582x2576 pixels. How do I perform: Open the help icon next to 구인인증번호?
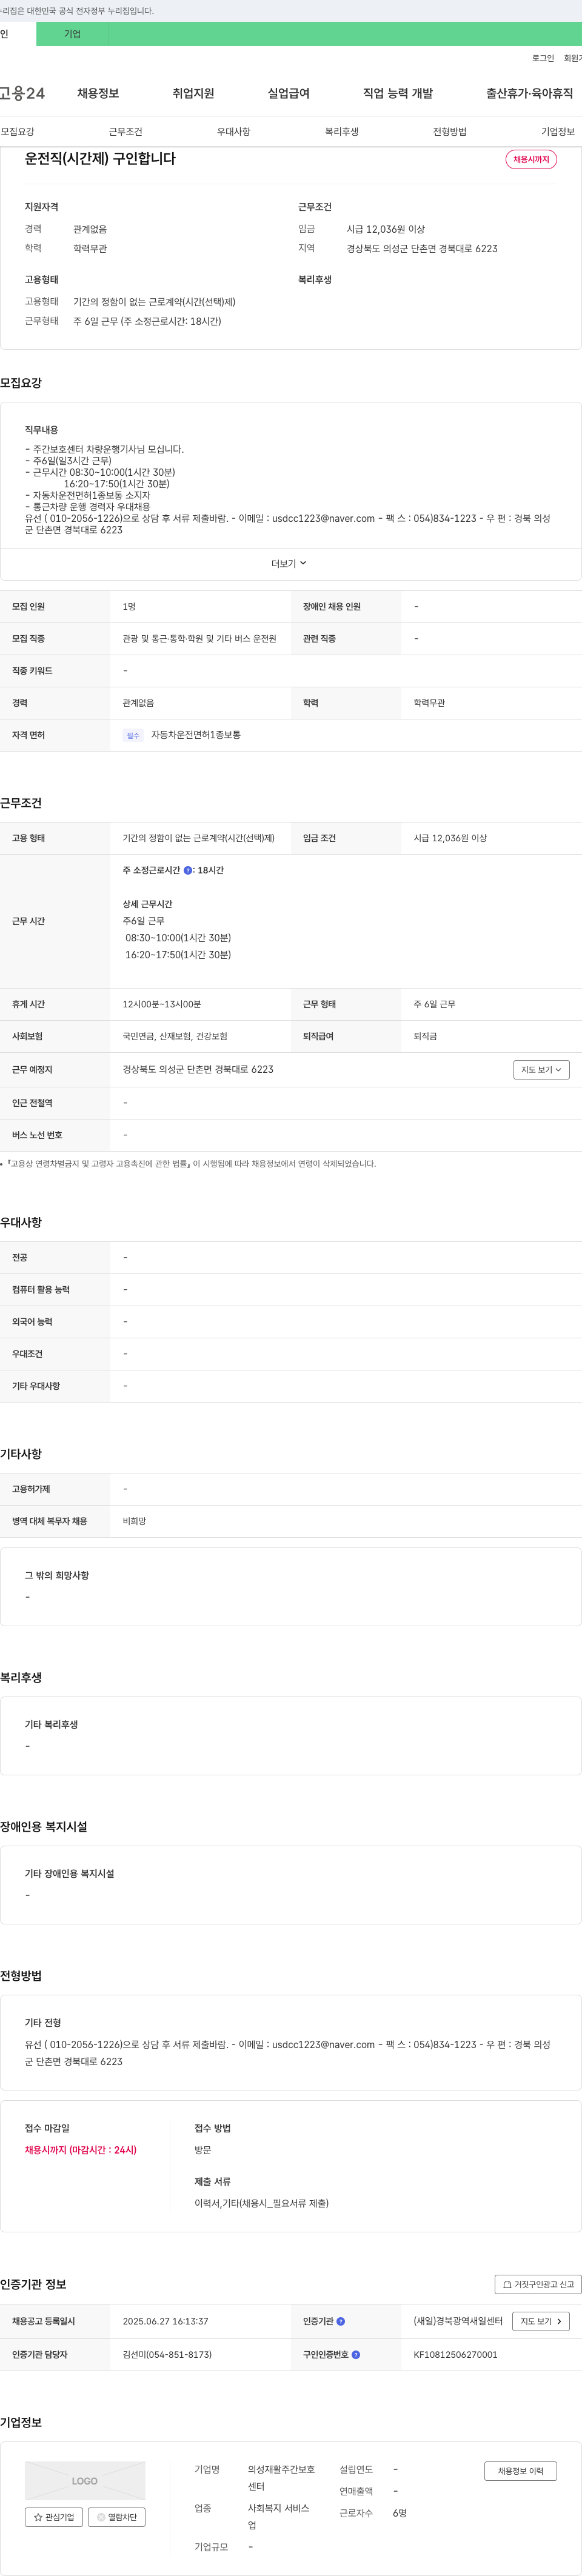click(356, 2354)
